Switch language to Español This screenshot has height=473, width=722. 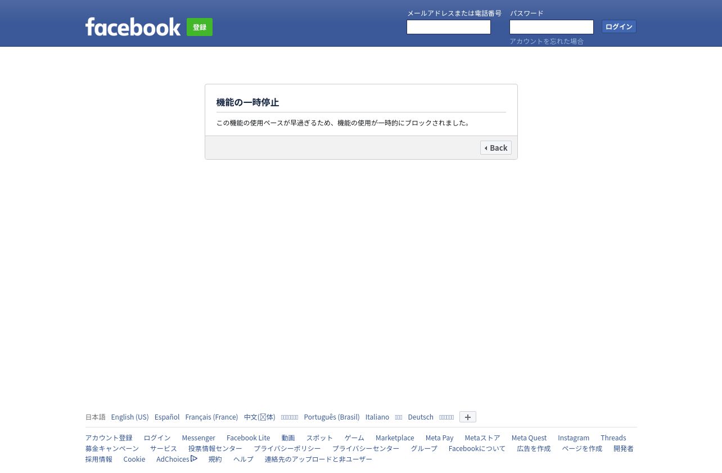click(167, 417)
